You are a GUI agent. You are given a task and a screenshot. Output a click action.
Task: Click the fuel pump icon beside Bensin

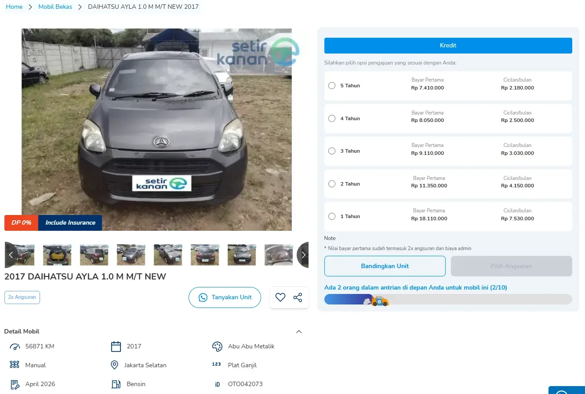click(116, 384)
